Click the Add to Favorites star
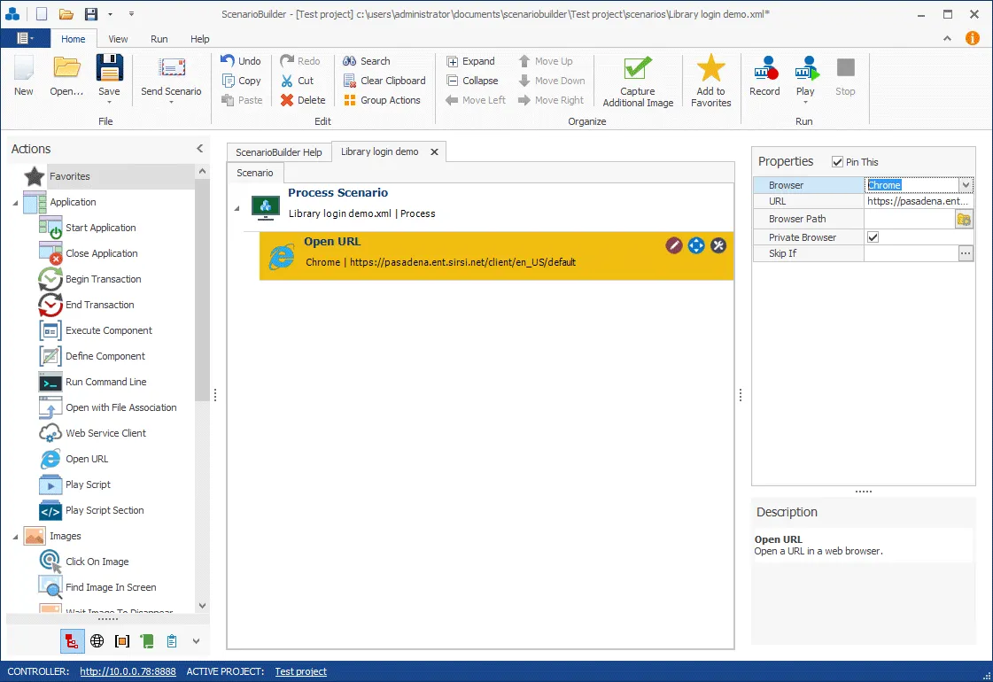This screenshot has height=682, width=993. point(710,67)
